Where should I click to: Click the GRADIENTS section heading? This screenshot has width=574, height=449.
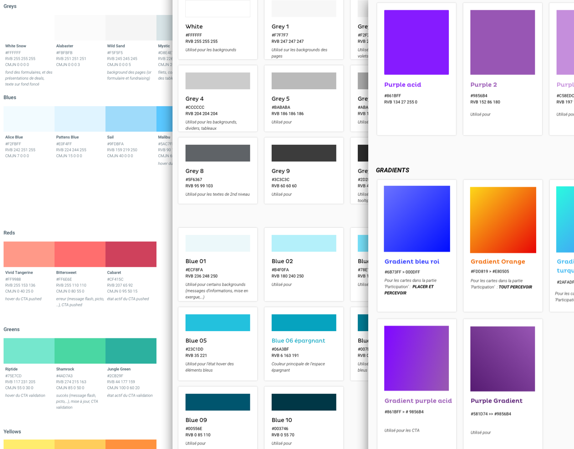click(392, 170)
